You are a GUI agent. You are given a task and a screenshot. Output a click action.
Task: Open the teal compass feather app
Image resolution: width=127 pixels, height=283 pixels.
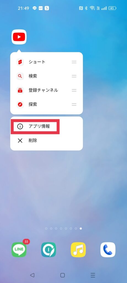pyautogui.click(x=48, y=250)
